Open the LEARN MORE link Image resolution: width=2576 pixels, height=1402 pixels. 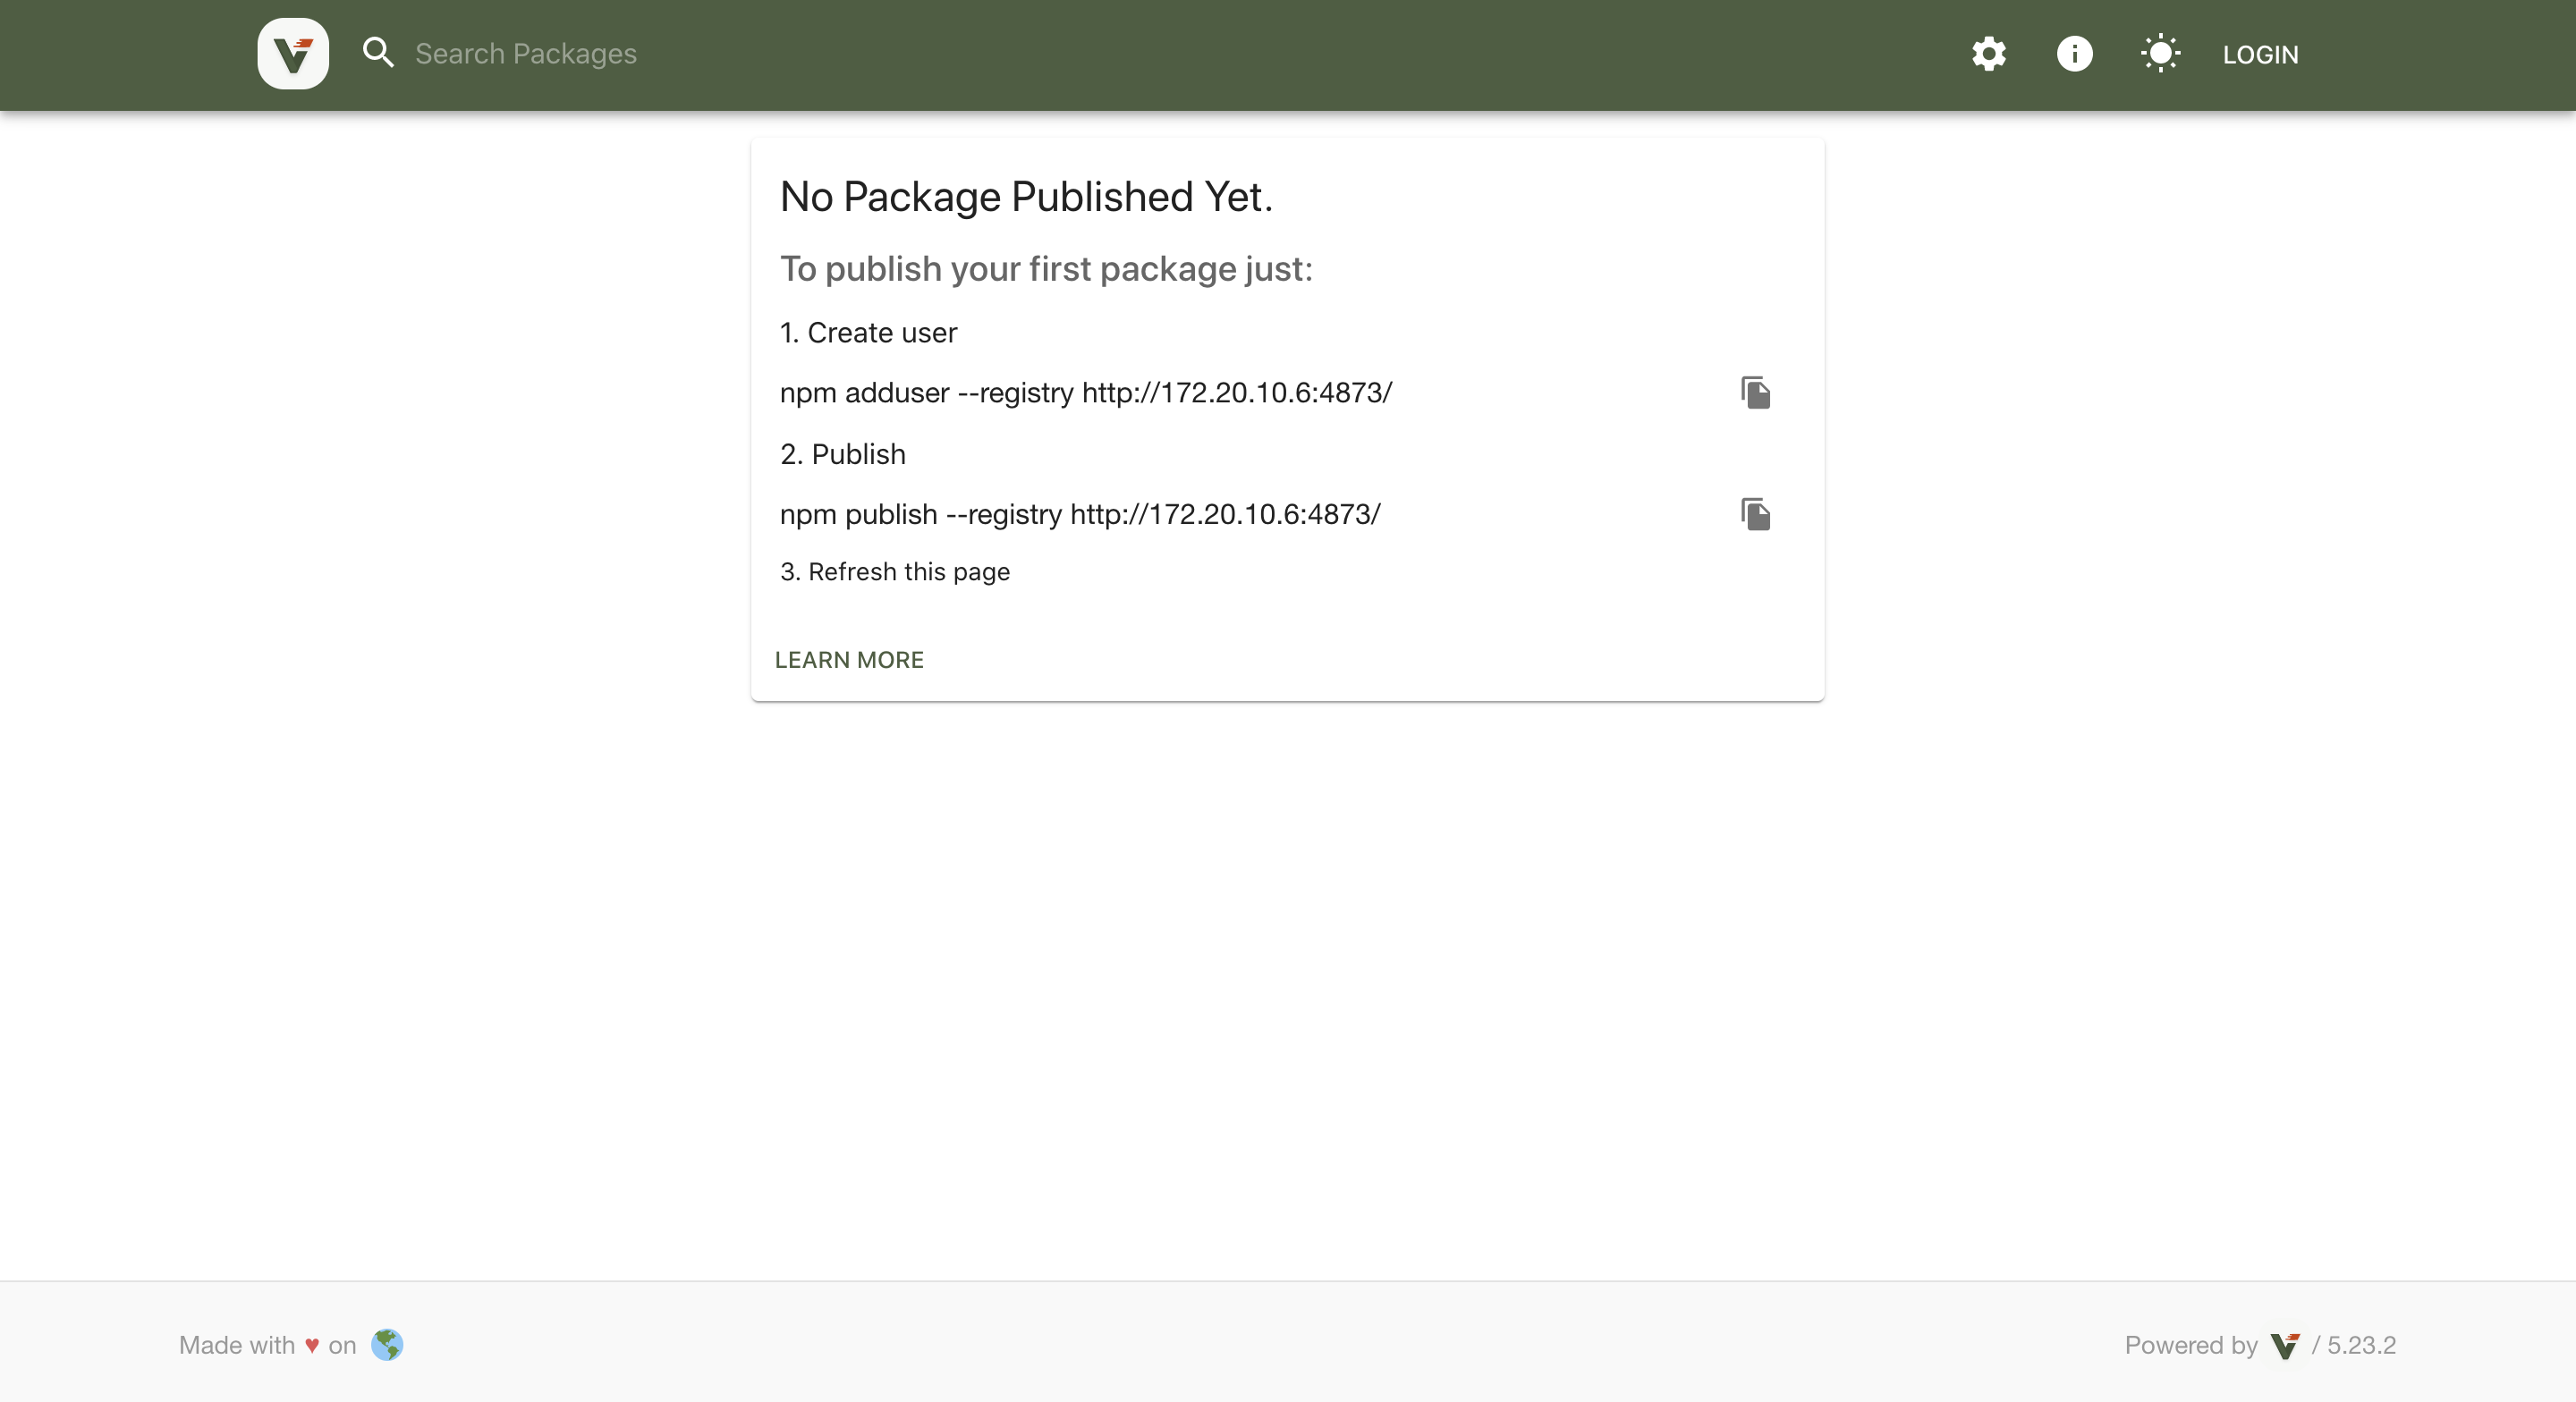click(x=849, y=660)
